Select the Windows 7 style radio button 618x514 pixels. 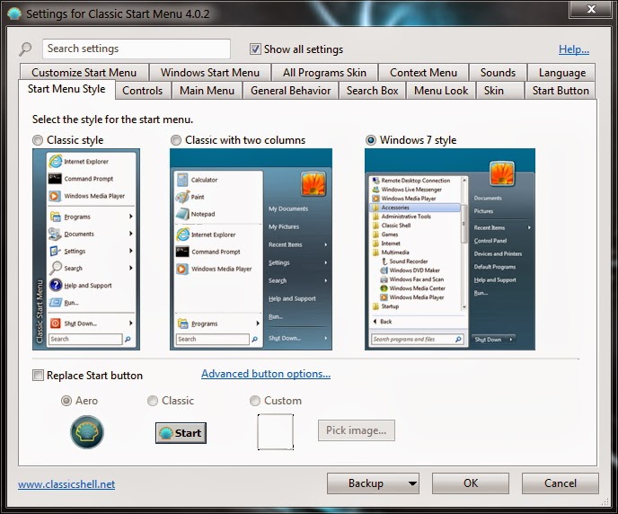[x=371, y=140]
